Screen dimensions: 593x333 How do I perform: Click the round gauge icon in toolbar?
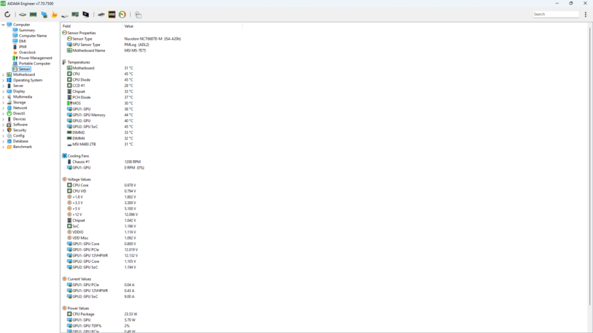(x=122, y=14)
